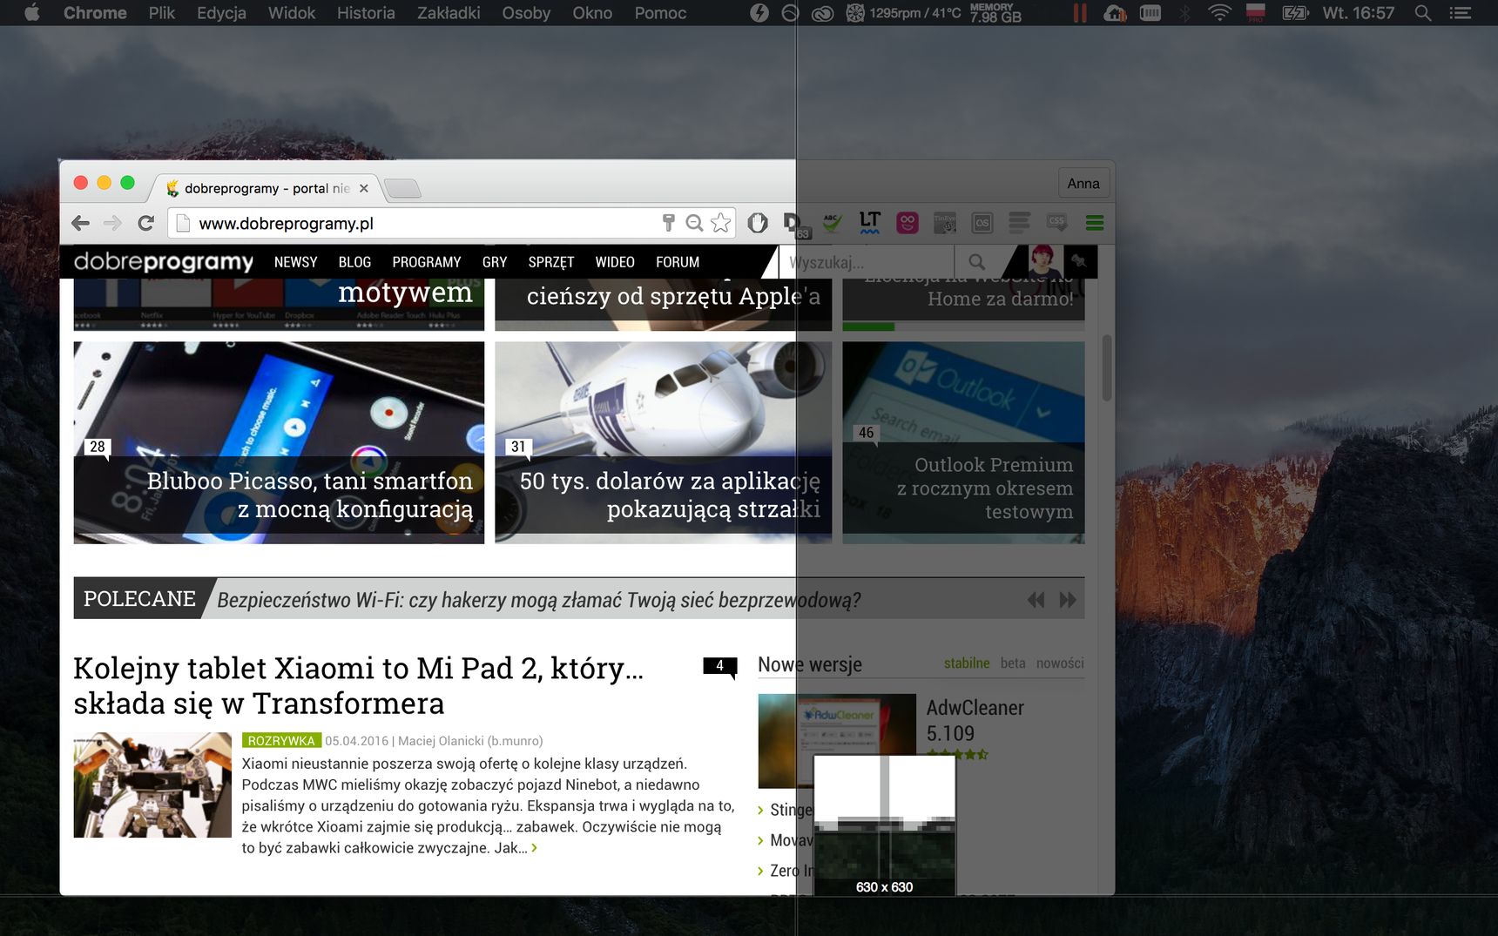Image resolution: width=1498 pixels, height=936 pixels.
Task: Reload the dobreprogramy page
Action: tap(146, 223)
